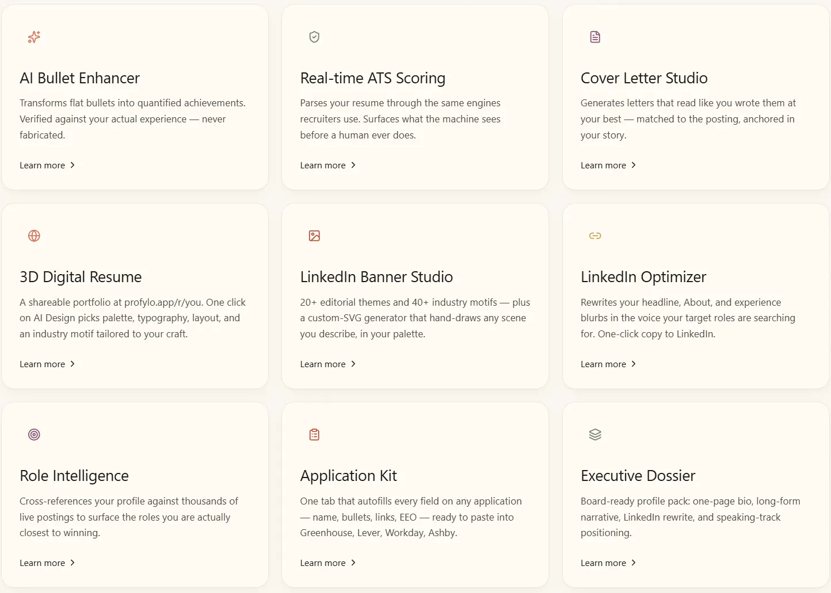Open Learn more under Application Kit
Viewport: 831px width, 593px height.
click(x=328, y=563)
